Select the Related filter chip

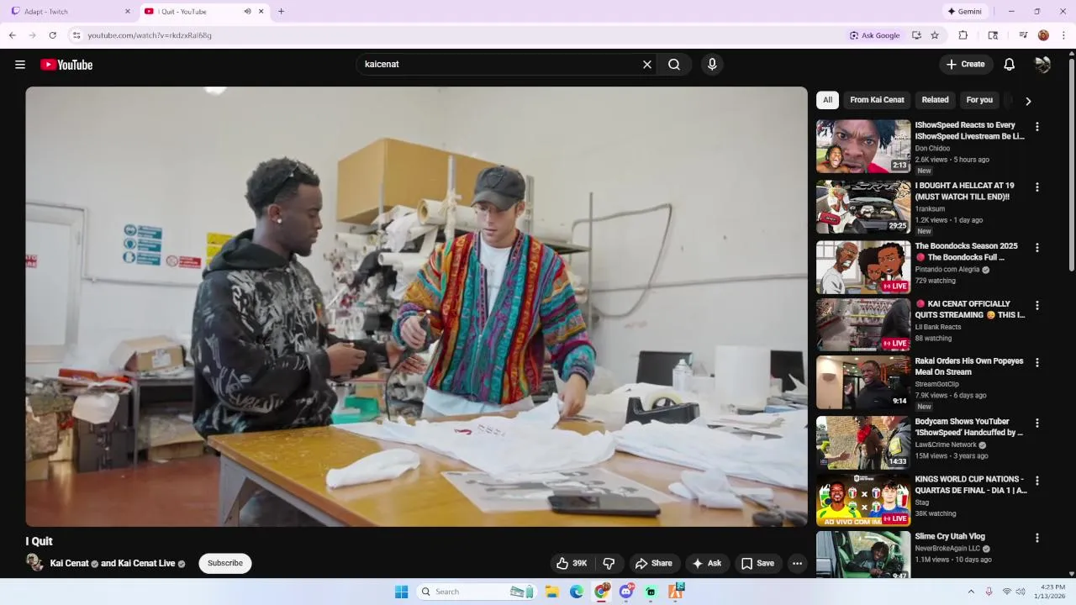[935, 100]
